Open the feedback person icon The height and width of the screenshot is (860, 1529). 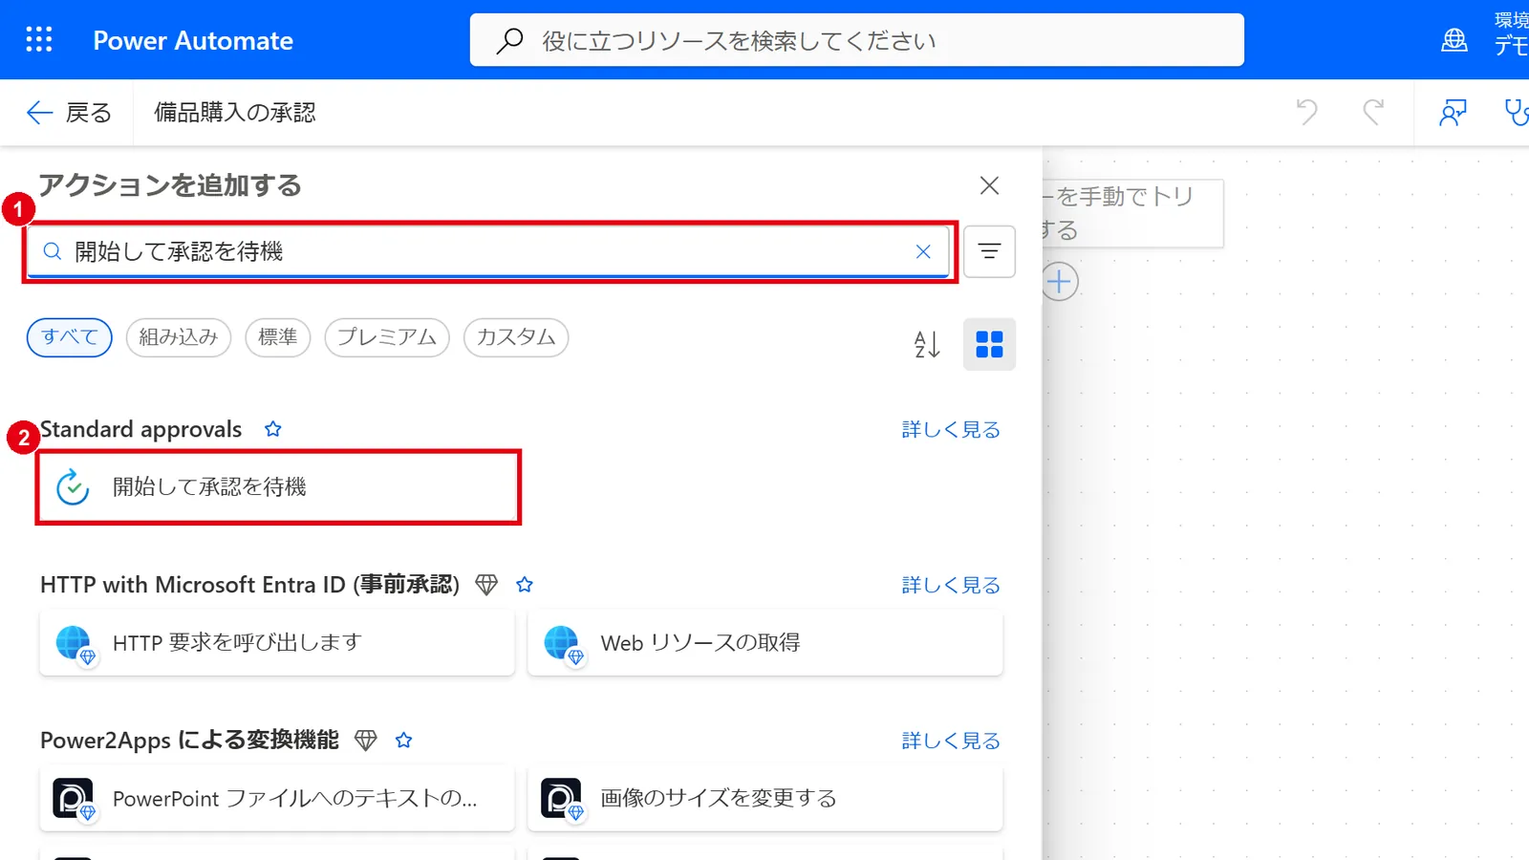pyautogui.click(x=1453, y=113)
